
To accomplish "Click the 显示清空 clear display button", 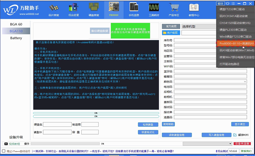I will pos(240,124).
